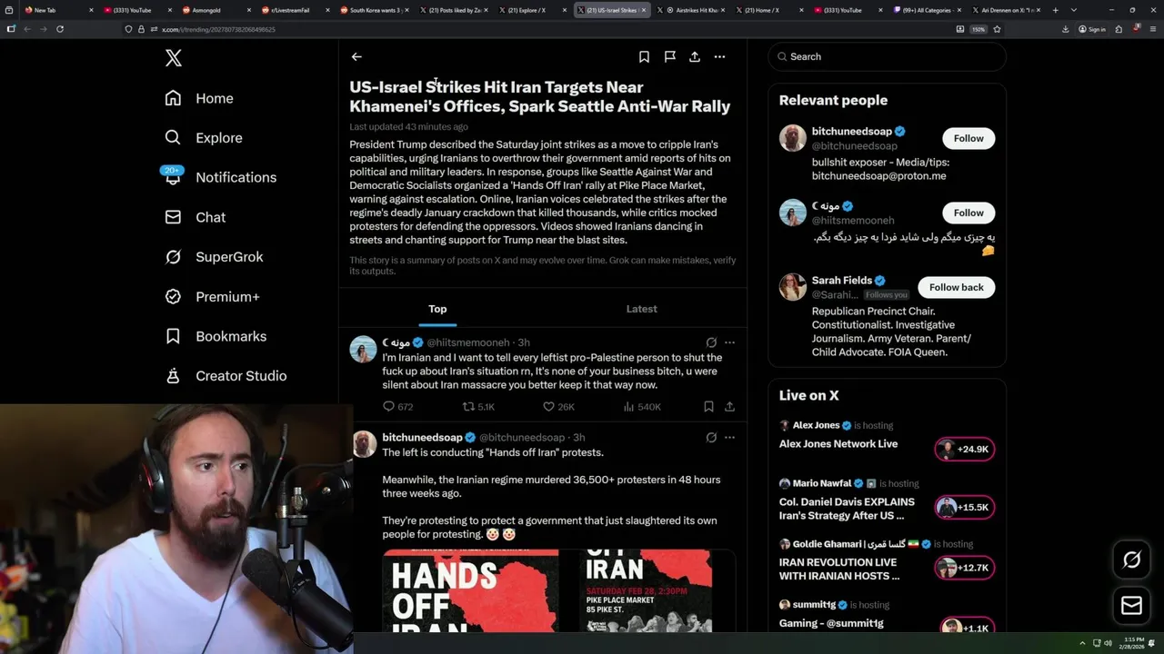Open the system tray volume icon
1164x654 pixels.
(1108, 643)
